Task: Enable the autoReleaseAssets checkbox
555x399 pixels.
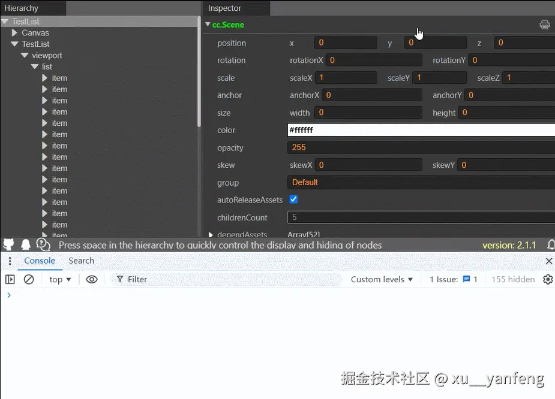Action: [293, 200]
